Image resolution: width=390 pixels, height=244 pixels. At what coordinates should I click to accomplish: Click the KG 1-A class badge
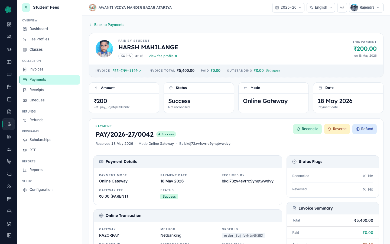[126, 56]
